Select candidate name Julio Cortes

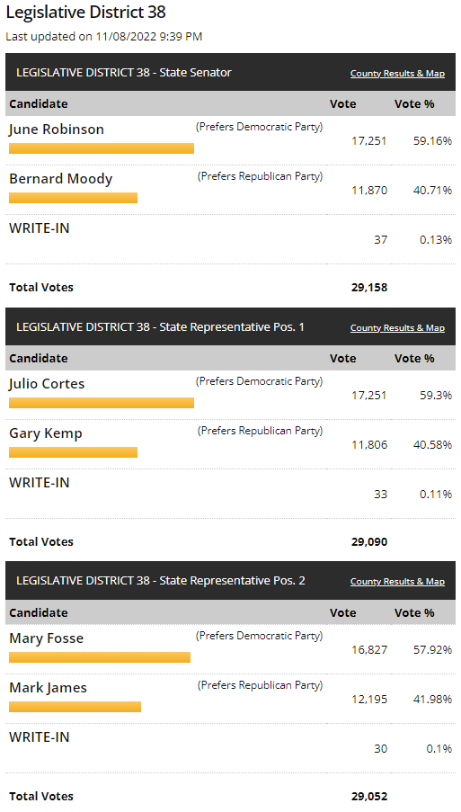(x=47, y=384)
